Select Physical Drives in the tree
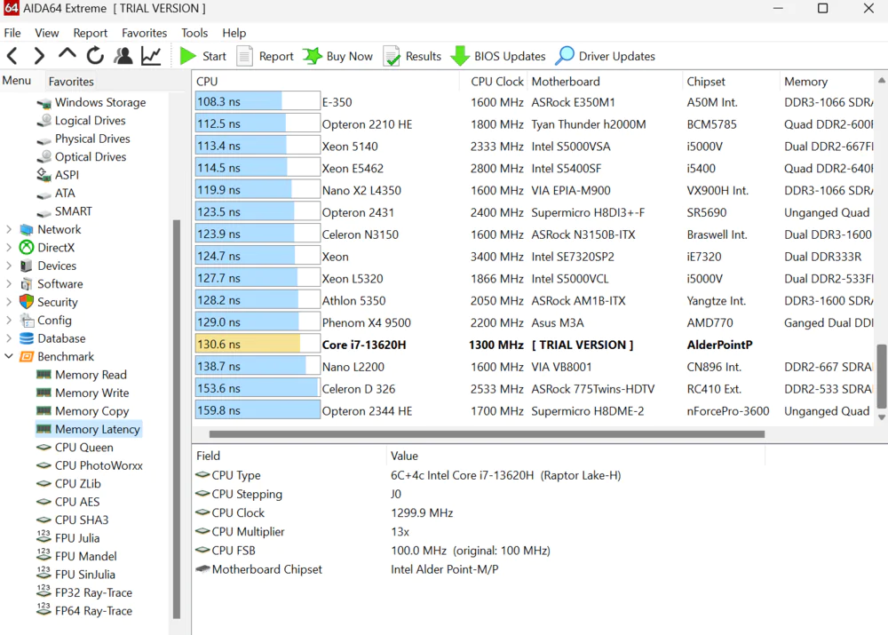This screenshot has height=635, width=888. pos(83,139)
